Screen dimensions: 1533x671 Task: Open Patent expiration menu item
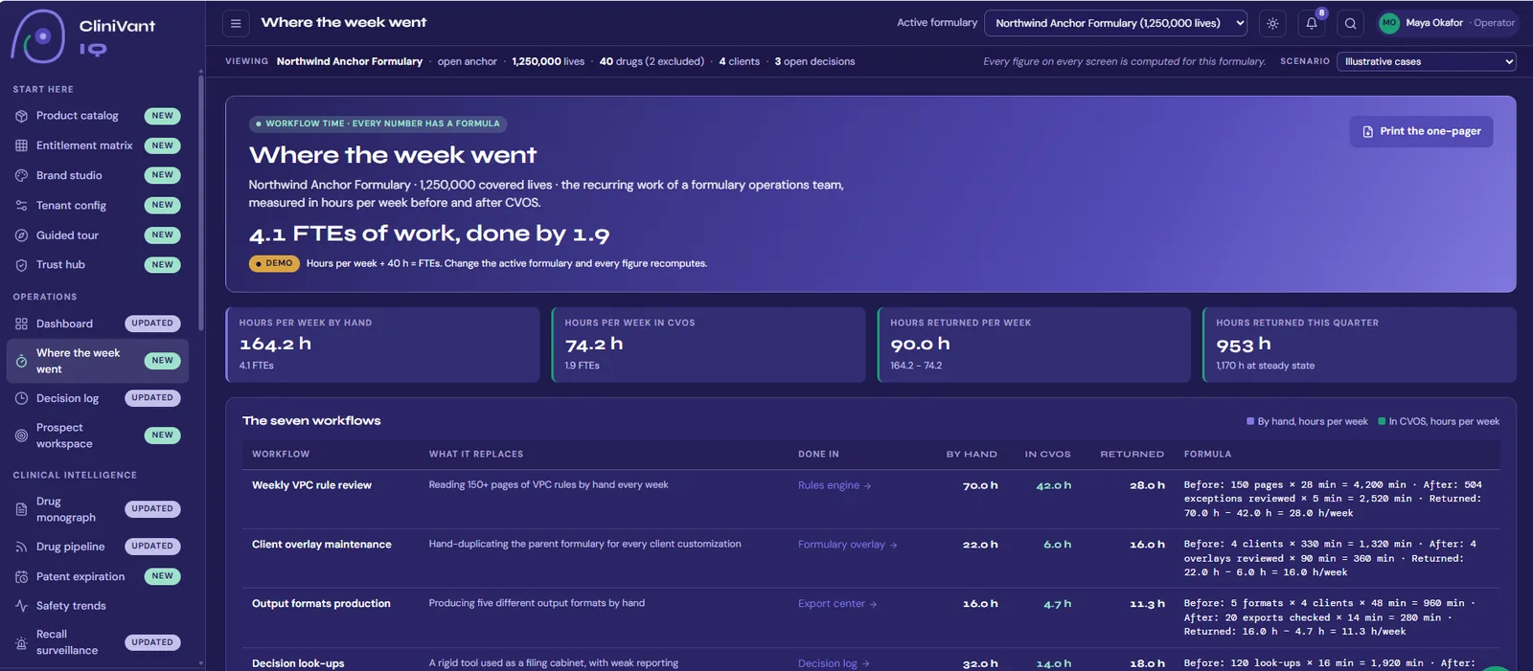click(x=98, y=576)
